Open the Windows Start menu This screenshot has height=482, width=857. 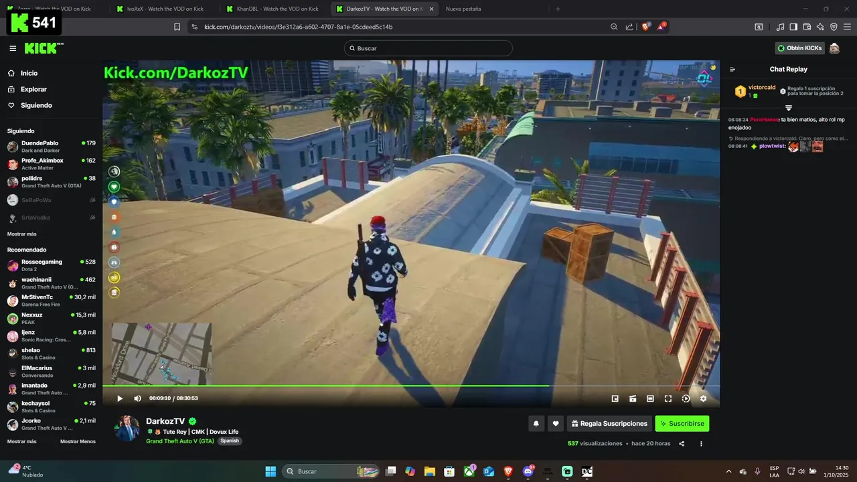click(x=270, y=471)
